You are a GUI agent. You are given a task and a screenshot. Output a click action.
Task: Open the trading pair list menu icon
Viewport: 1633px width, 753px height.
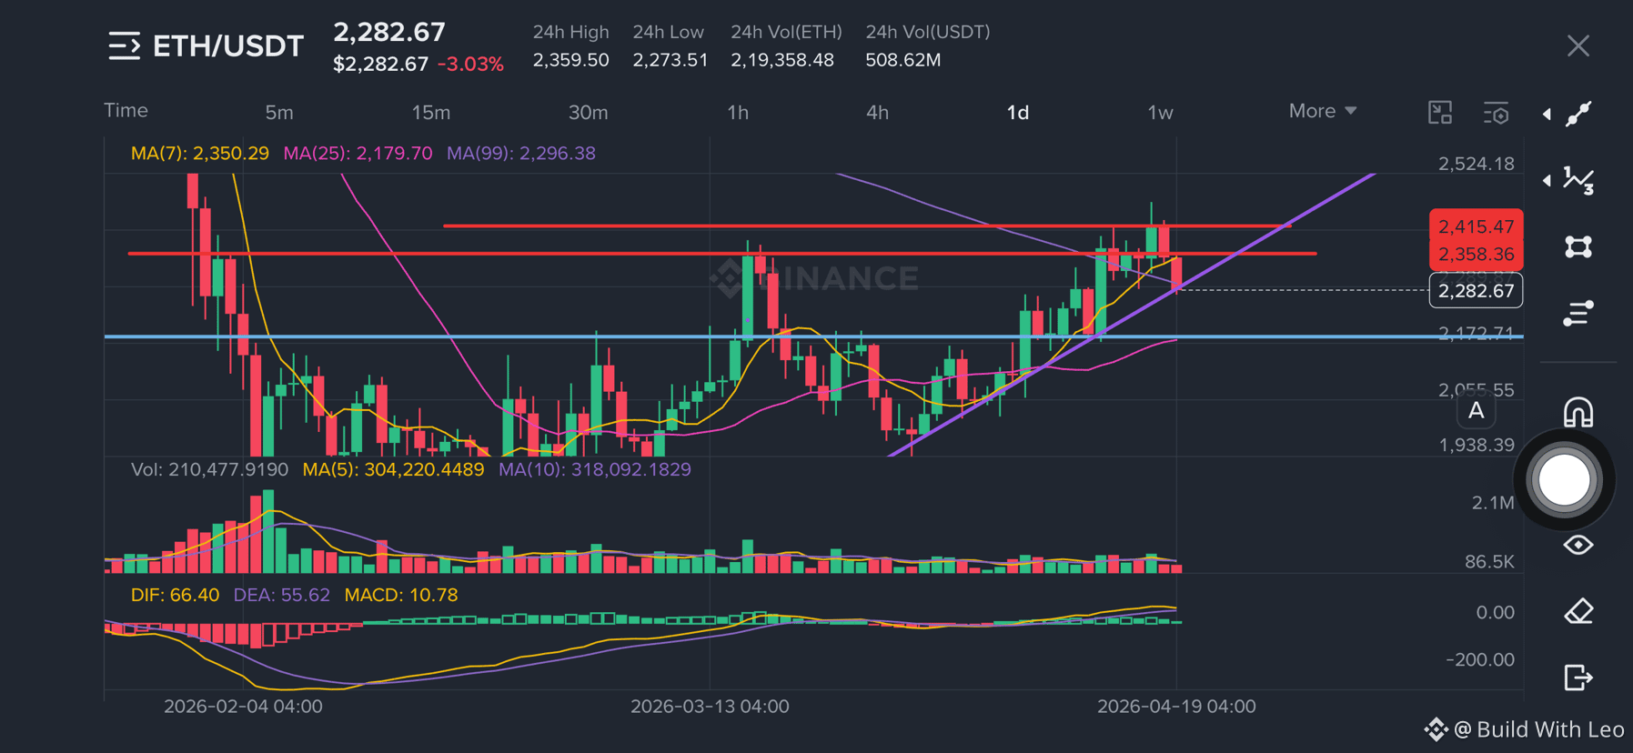click(125, 45)
